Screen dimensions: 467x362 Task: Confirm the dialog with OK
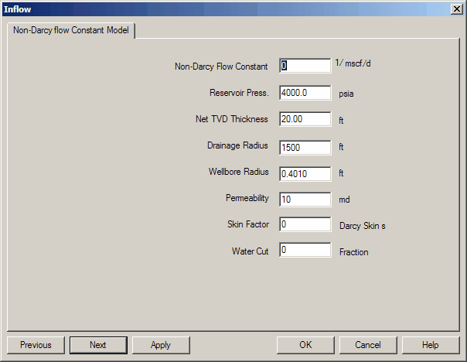pos(305,345)
